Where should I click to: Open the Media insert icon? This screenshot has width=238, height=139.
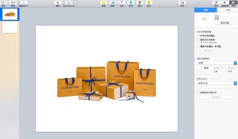(x=140, y=3)
